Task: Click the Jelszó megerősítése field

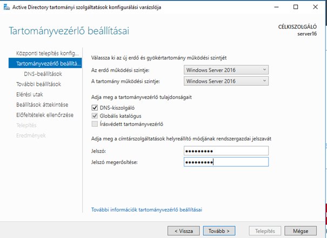Action: tap(225, 162)
